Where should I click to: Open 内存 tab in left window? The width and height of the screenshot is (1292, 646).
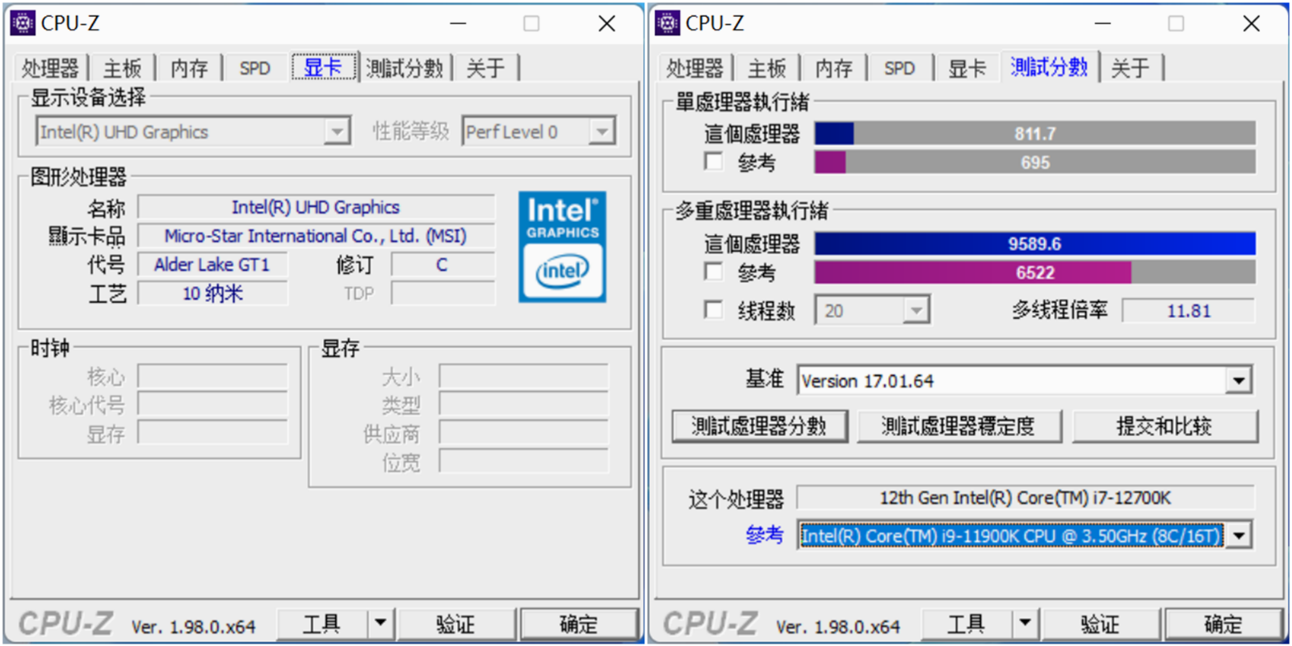189,68
